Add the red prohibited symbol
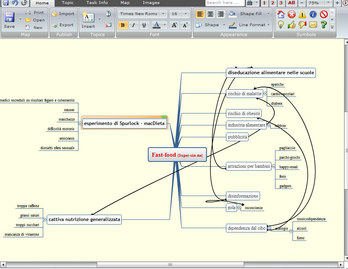 pos(324,14)
